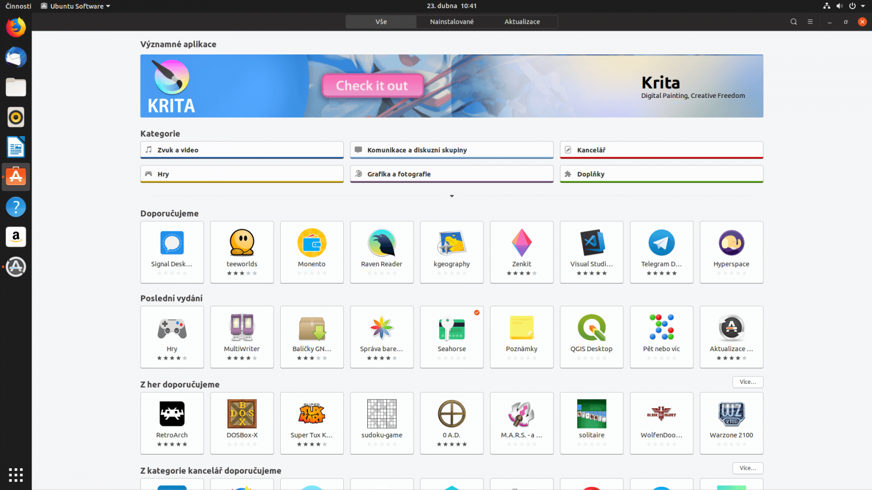This screenshot has width=872, height=490.
Task: Open Help from the dock
Action: [x=16, y=207]
